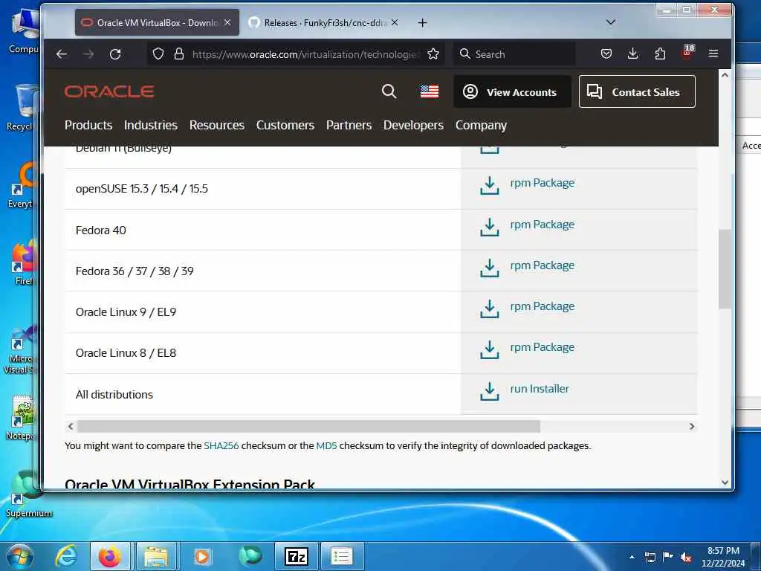Open the Resources menu

(217, 125)
